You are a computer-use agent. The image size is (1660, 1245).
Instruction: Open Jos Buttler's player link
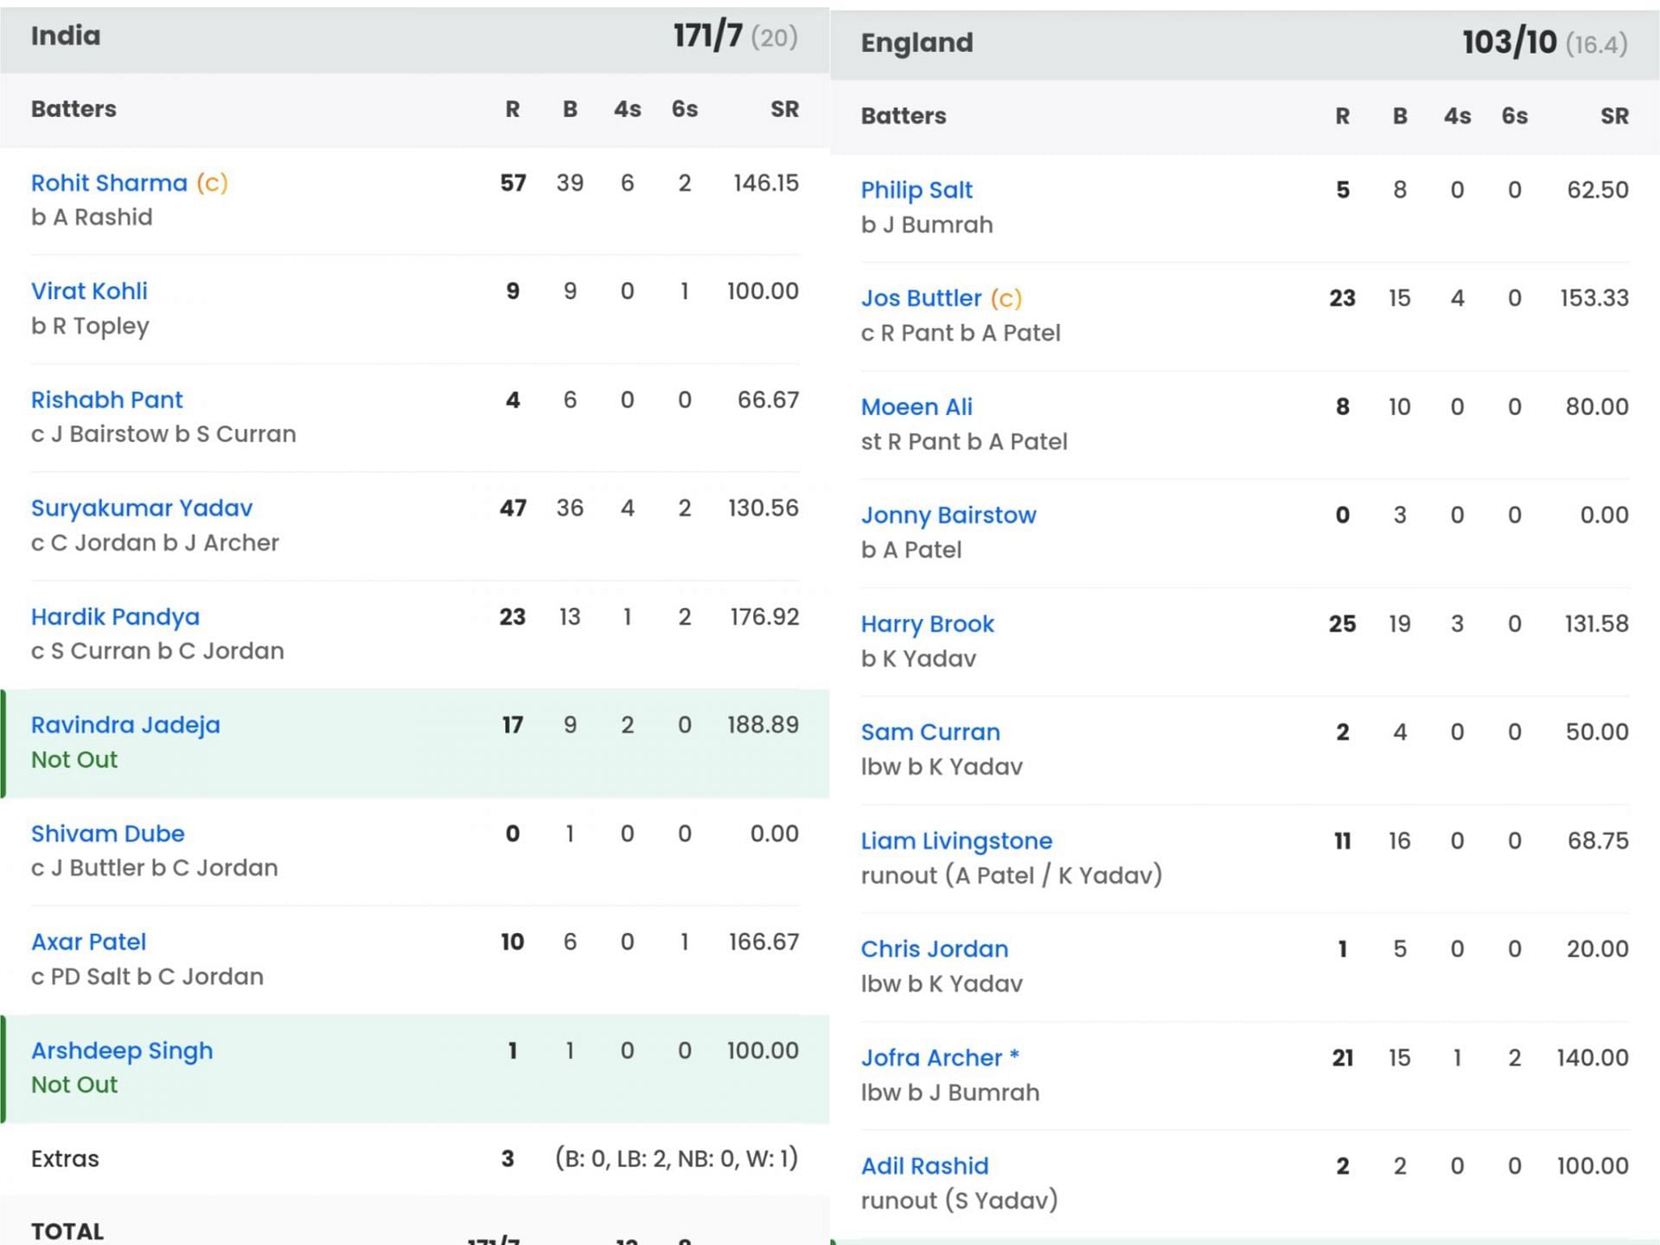pyautogui.click(x=921, y=298)
